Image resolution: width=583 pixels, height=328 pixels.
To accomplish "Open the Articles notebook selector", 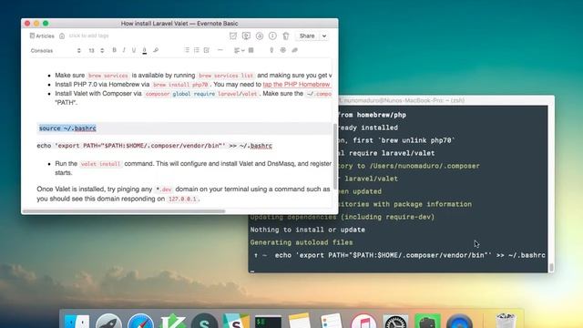I will point(42,36).
